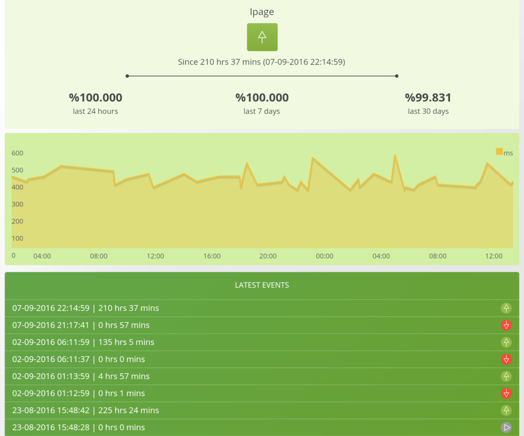
Task: Select event row '02-09-2016 06:11:59 | 135 hrs 5 mins'
Action: (262, 342)
